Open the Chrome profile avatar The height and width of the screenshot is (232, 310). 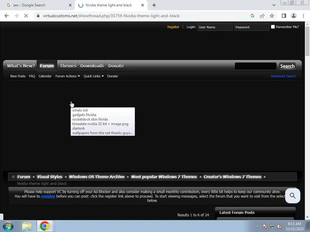(294, 16)
